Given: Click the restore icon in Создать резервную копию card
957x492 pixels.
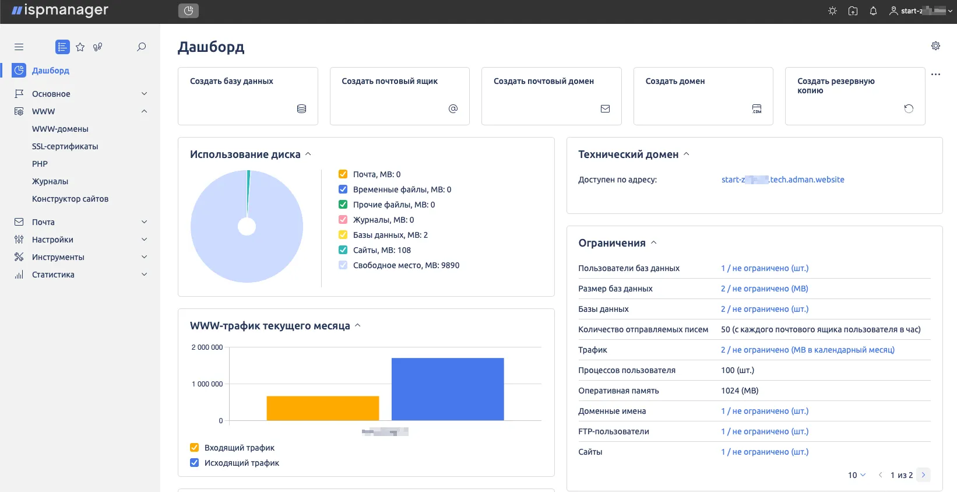Looking at the screenshot, I should point(909,109).
